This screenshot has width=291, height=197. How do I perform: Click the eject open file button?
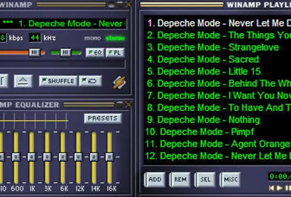(23, 81)
